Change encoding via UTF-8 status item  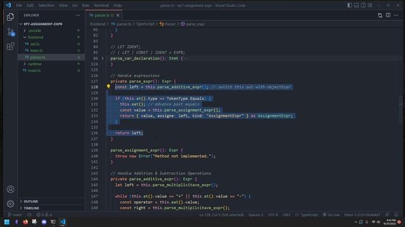[273, 214]
